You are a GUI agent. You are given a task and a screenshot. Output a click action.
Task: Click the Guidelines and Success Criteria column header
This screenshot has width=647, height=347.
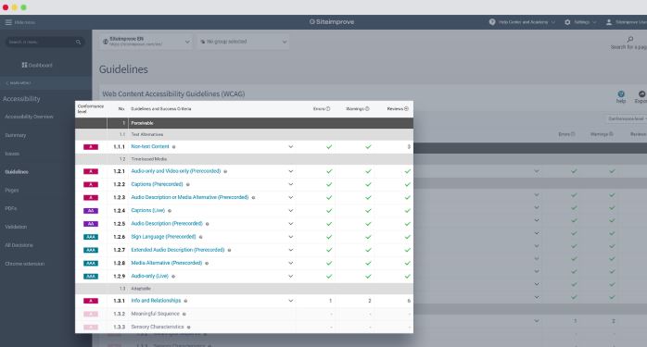pyautogui.click(x=161, y=109)
